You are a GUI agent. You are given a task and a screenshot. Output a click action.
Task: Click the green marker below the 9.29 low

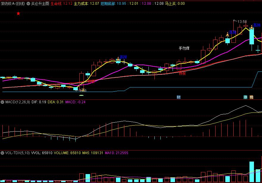(81, 96)
